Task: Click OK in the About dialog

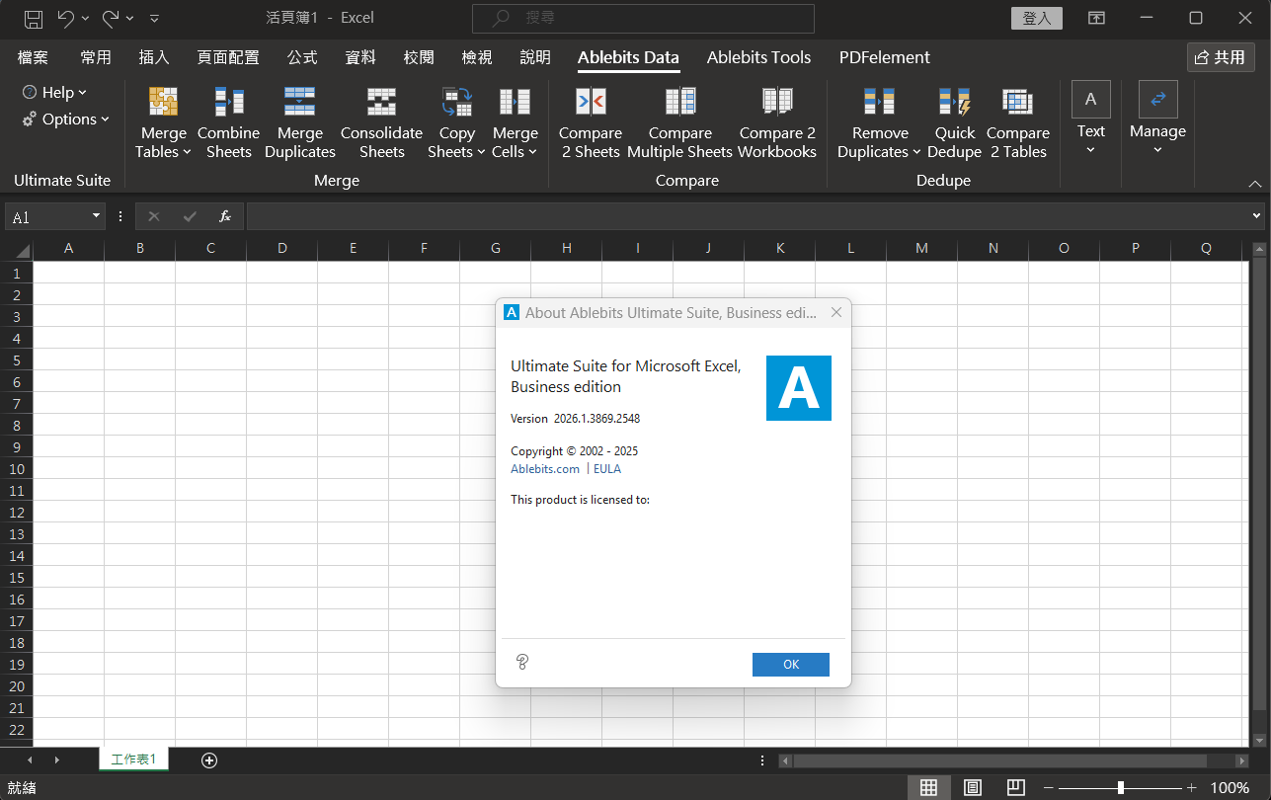Action: (790, 665)
